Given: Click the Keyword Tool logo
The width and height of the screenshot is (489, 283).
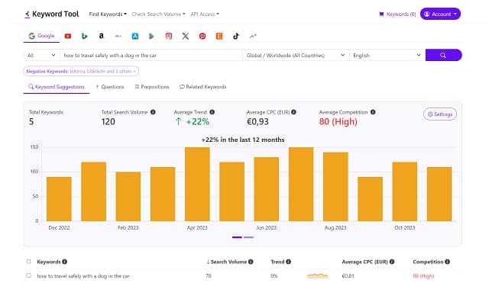Looking at the screenshot, I should click(52, 14).
